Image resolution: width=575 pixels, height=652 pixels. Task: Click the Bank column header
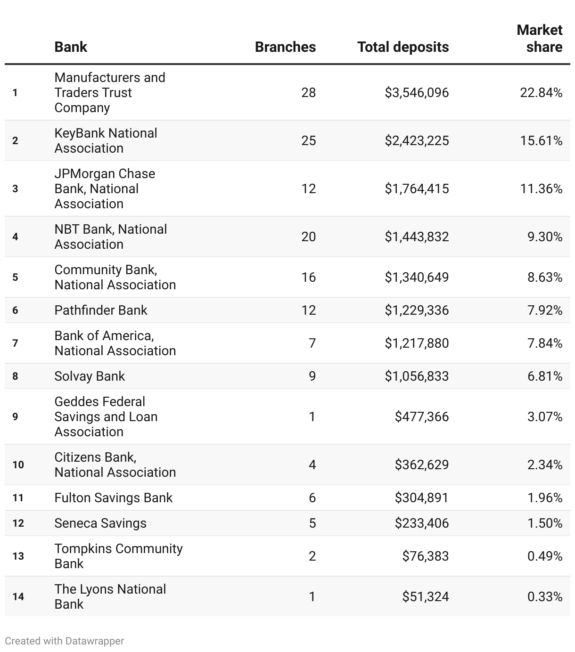(x=71, y=47)
